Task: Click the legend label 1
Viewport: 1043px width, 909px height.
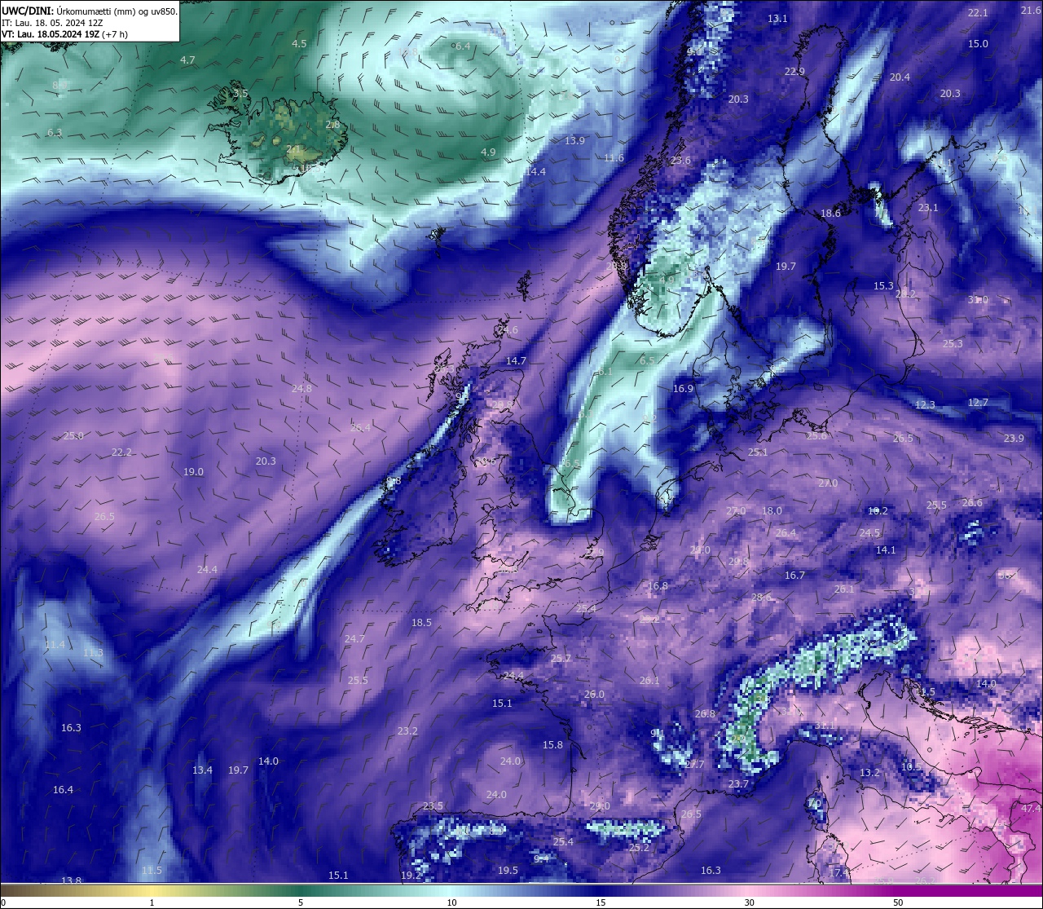Action: point(152,902)
